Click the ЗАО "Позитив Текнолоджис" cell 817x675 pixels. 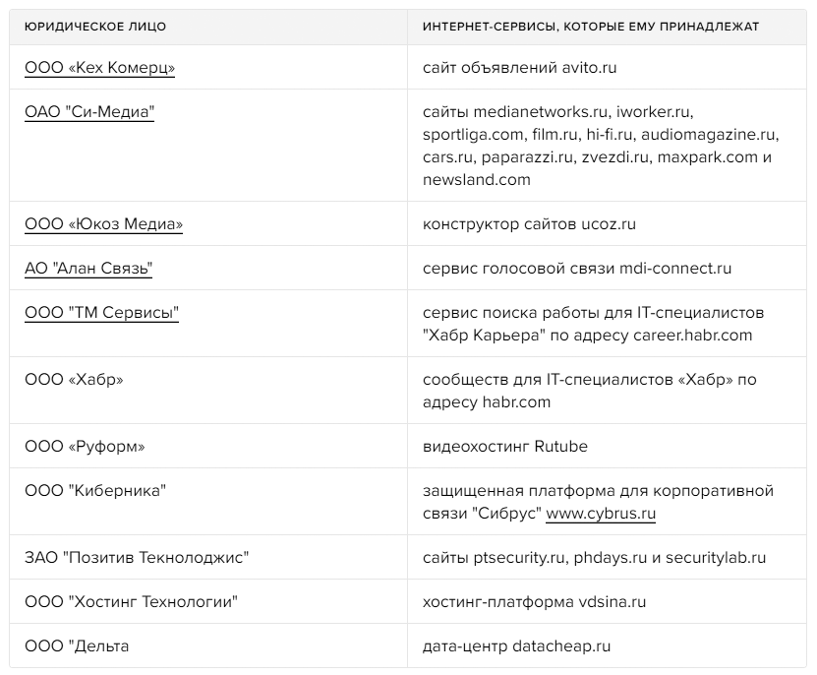pyautogui.click(x=137, y=558)
